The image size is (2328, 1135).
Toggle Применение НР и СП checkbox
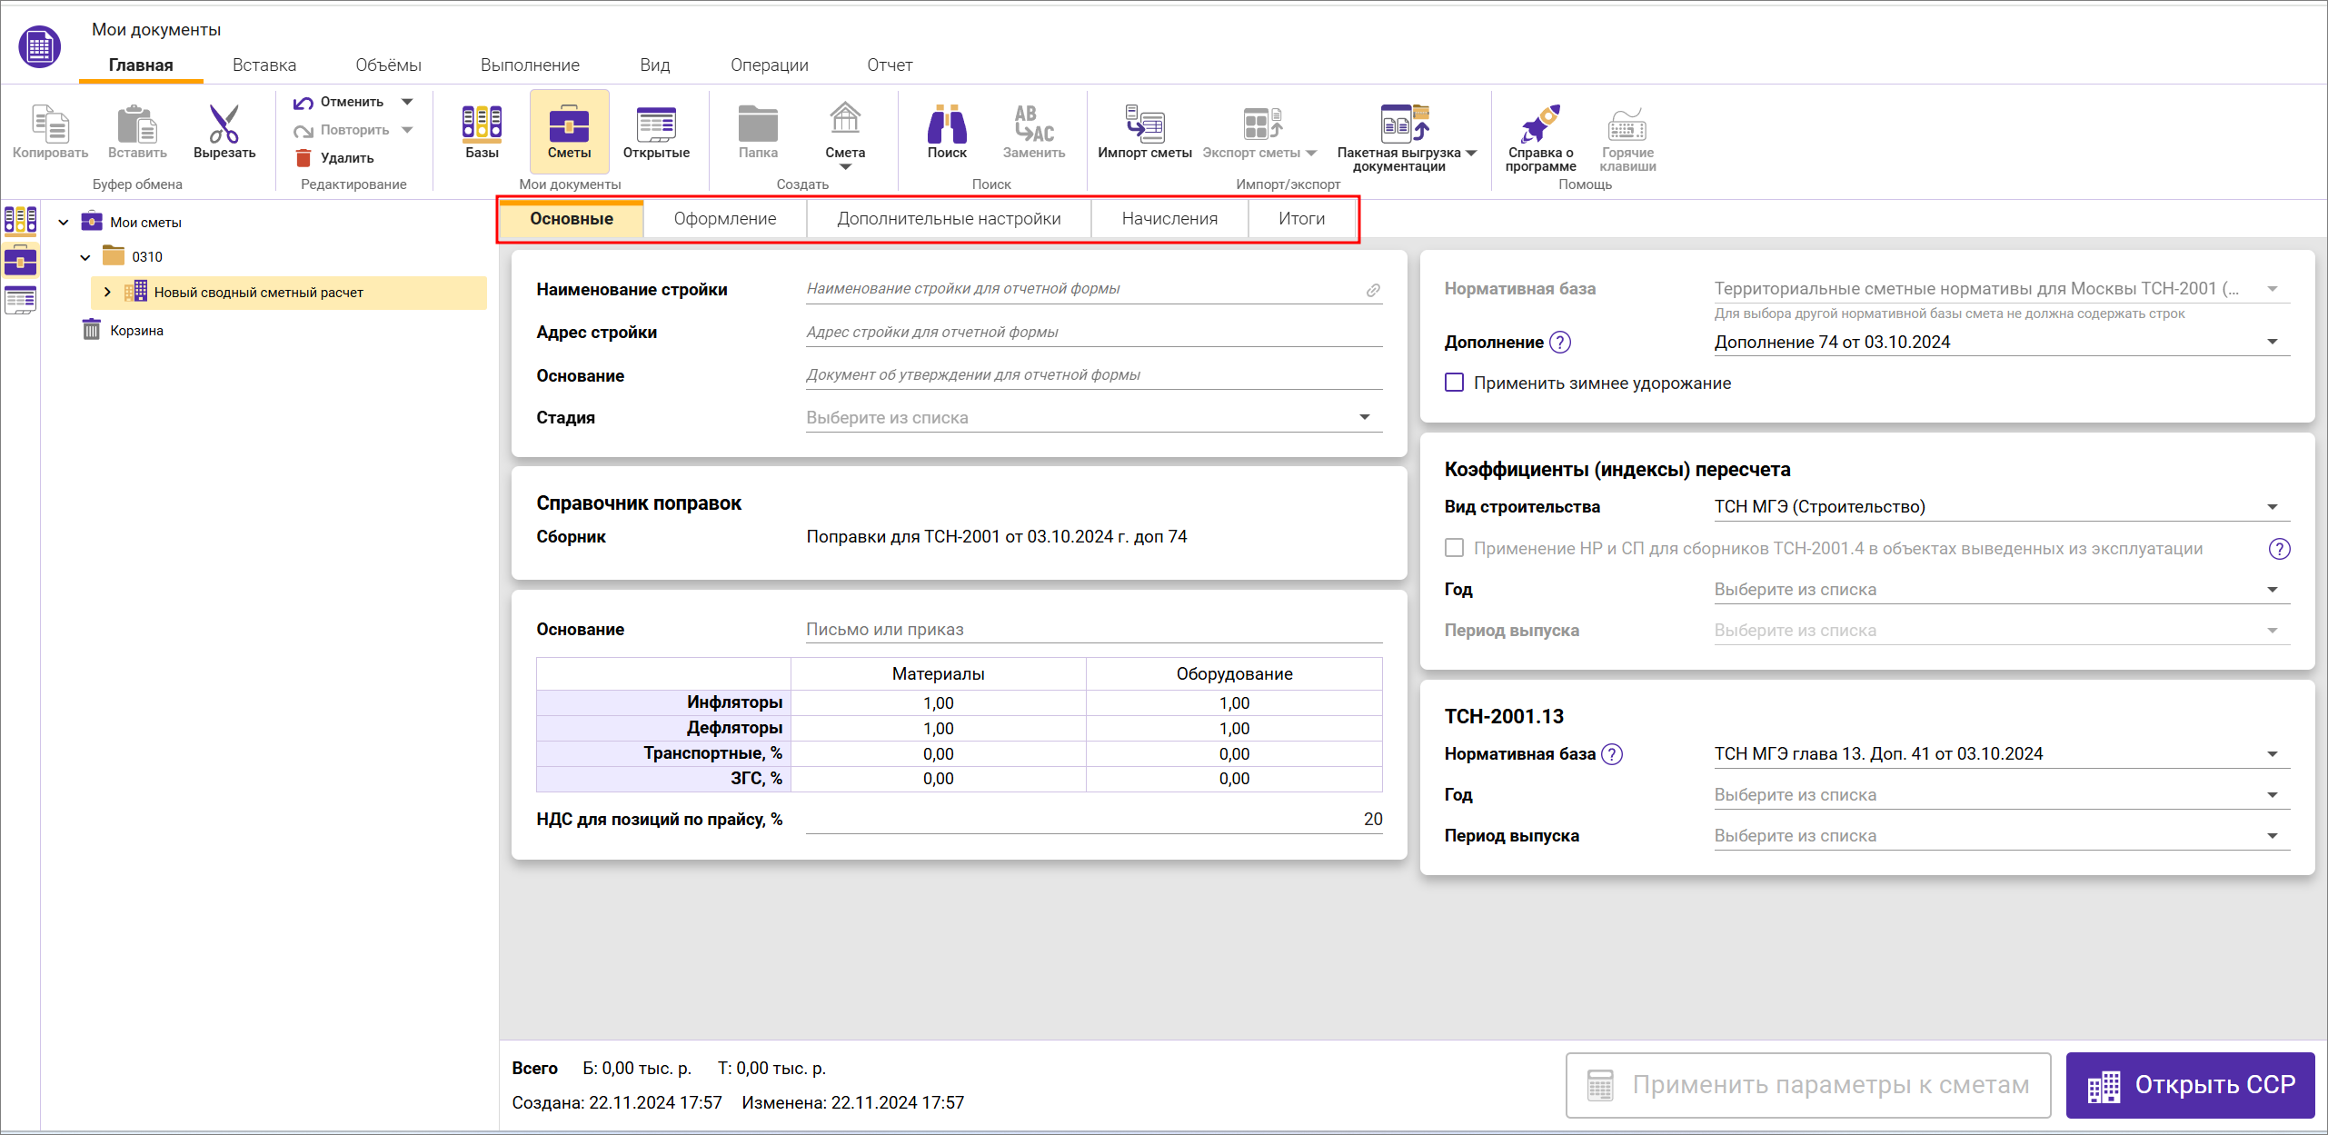[1455, 548]
